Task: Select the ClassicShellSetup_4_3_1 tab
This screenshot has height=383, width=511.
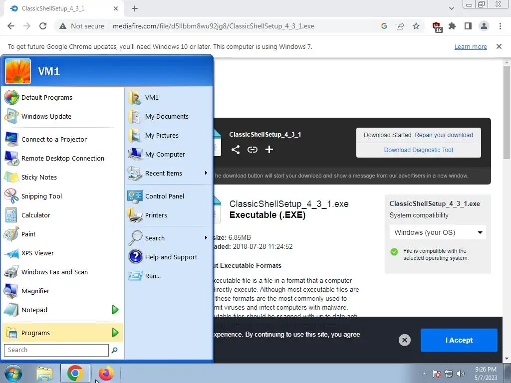Action: pyautogui.click(x=63, y=8)
